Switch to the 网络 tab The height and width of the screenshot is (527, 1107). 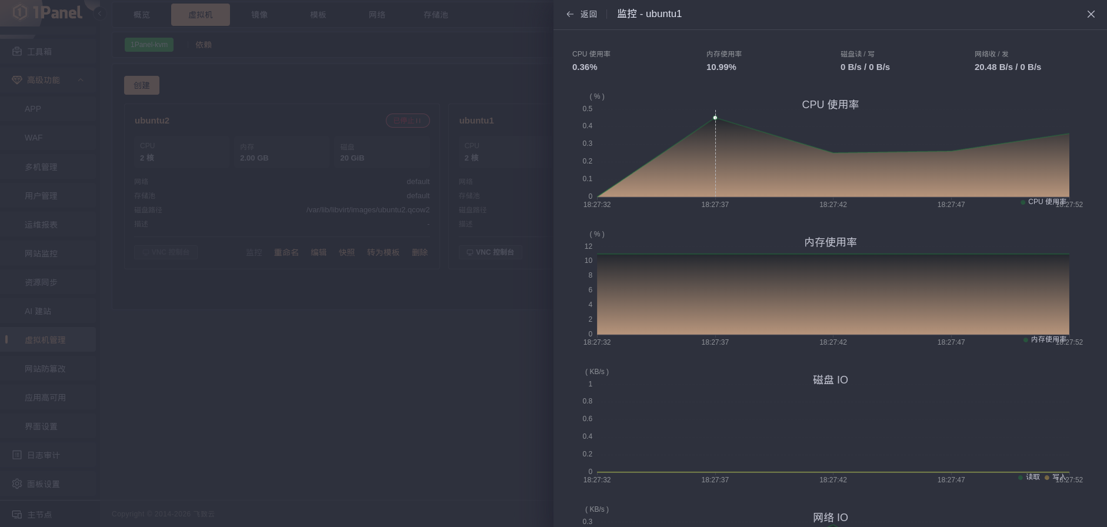point(377,15)
